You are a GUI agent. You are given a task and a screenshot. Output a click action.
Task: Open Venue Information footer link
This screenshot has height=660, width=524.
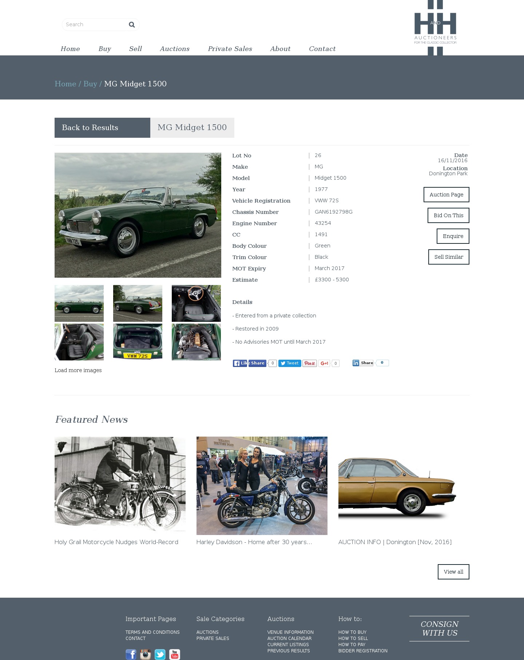[x=290, y=632]
